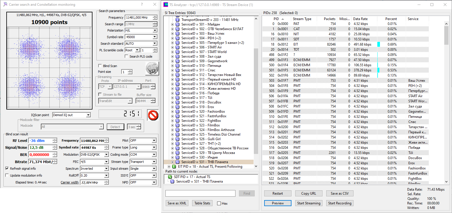
Task: Check Update modulation info
Action: point(7,175)
